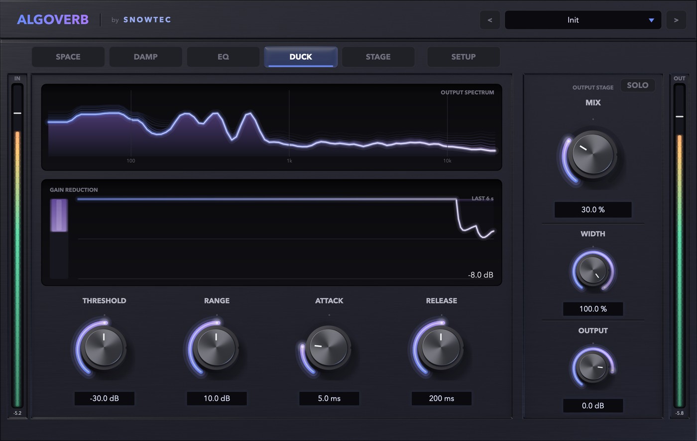Click the threshold value field -30.0 dB
This screenshot has height=441, width=697.
click(x=105, y=398)
